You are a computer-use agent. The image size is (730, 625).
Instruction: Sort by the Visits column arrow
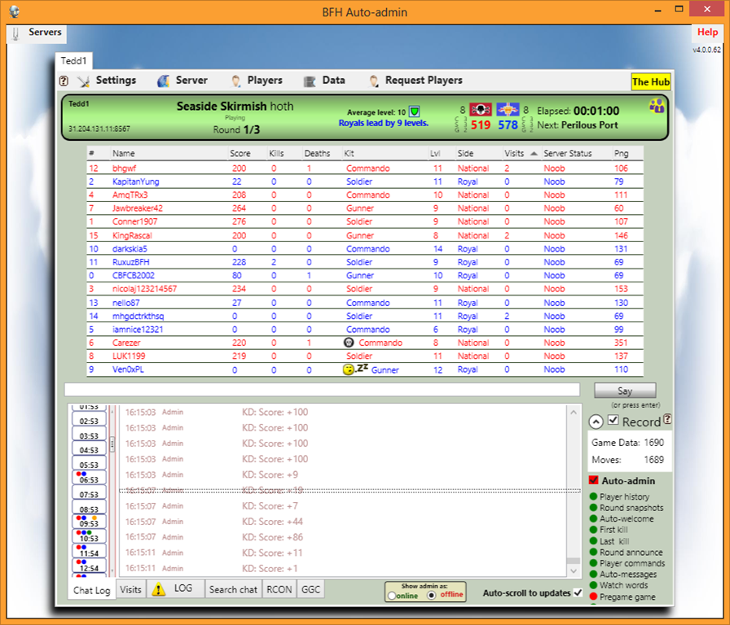(534, 154)
